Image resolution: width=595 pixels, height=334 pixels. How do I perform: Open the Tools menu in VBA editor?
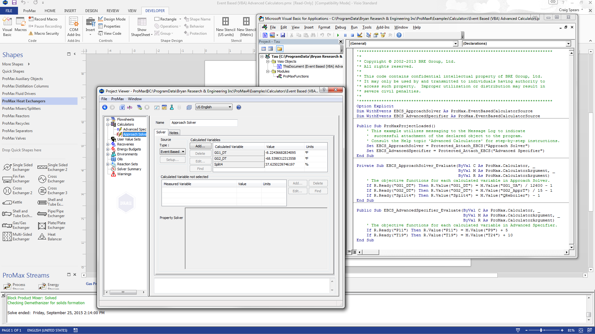click(x=367, y=27)
